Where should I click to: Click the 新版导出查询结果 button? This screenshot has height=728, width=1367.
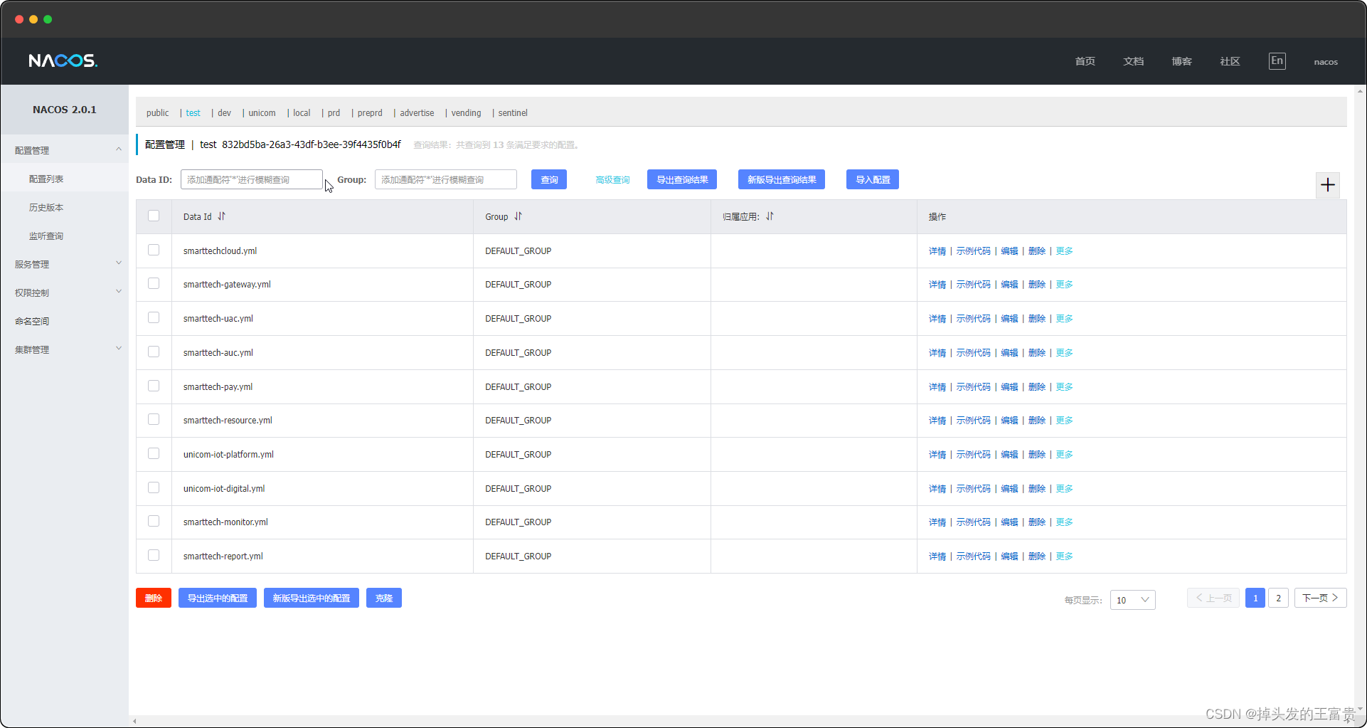[782, 179]
